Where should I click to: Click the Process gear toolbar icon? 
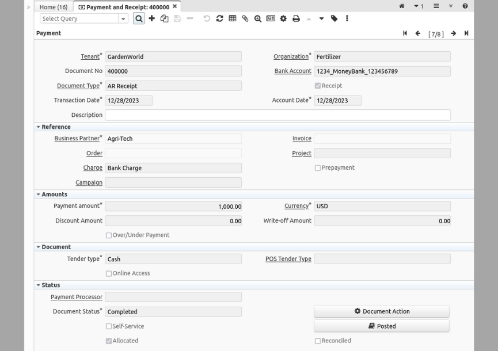(283, 18)
